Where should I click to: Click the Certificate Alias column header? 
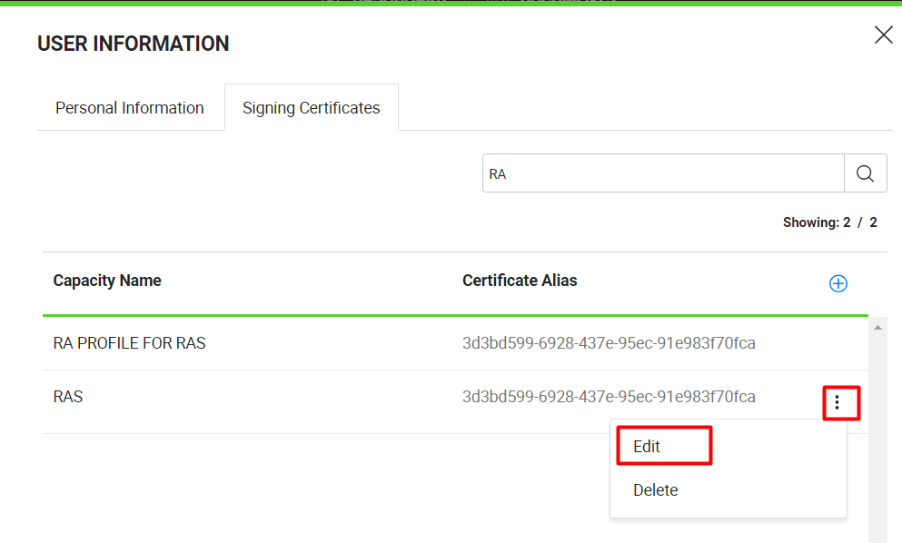pyautogui.click(x=520, y=281)
